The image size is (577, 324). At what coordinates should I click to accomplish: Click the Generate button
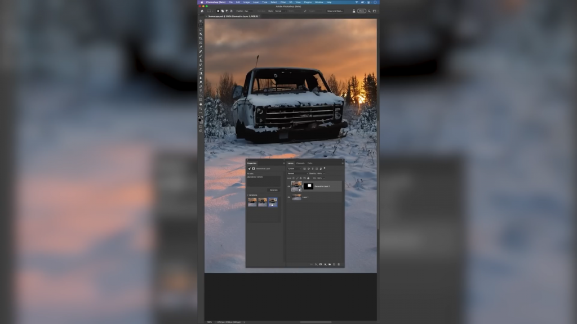click(274, 190)
